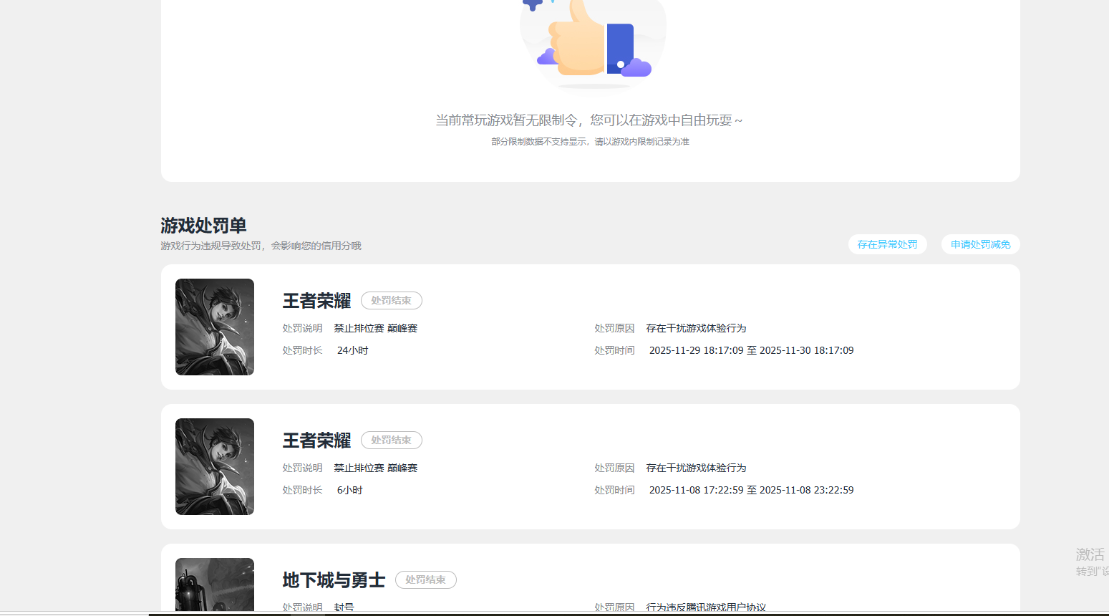Open the 申请处罚减免 link
Image resolution: width=1109 pixels, height=616 pixels.
[x=980, y=244]
